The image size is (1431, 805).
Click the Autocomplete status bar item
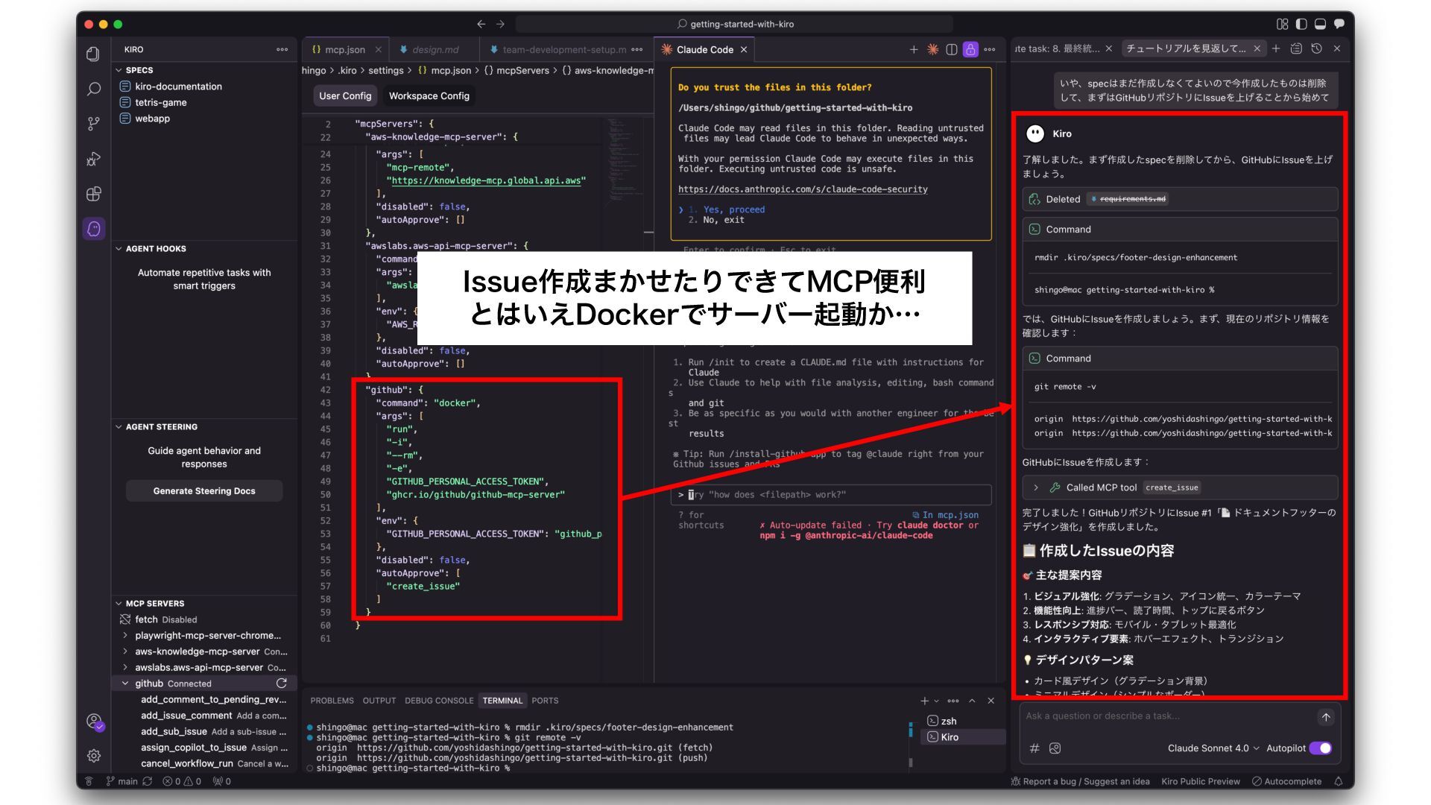coord(1287,781)
